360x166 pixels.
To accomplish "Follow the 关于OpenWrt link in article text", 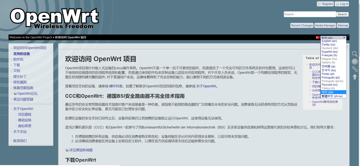I will tap(206, 86).
